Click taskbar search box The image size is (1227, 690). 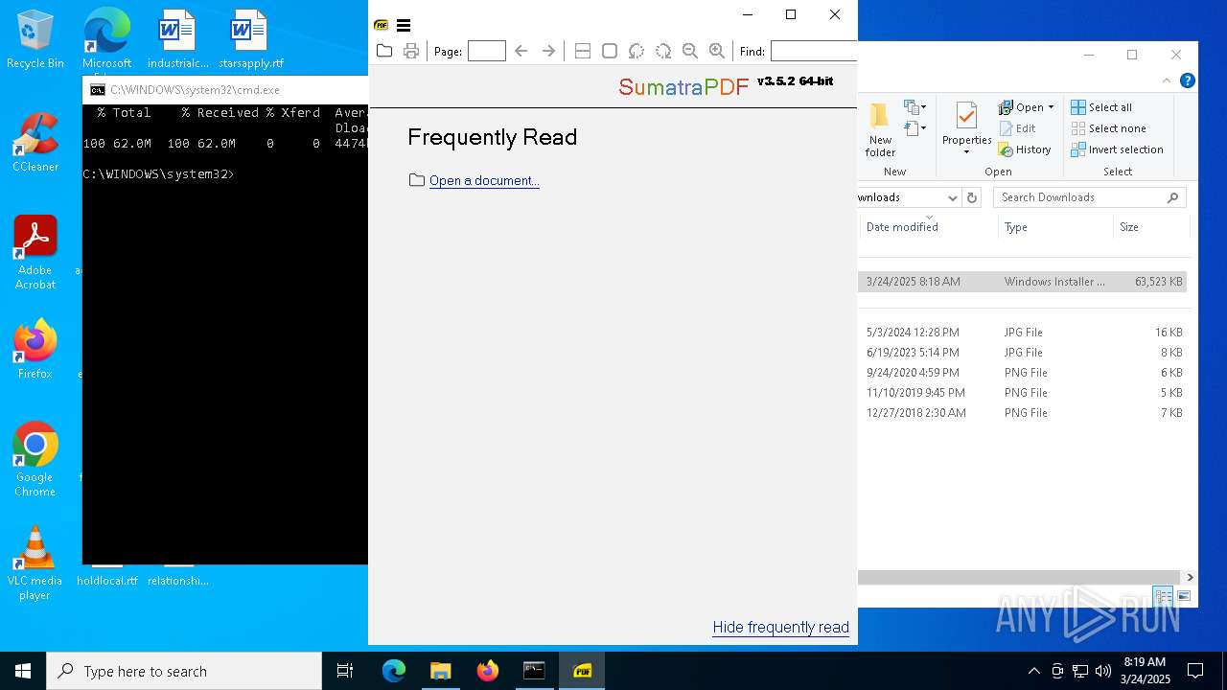click(x=184, y=671)
